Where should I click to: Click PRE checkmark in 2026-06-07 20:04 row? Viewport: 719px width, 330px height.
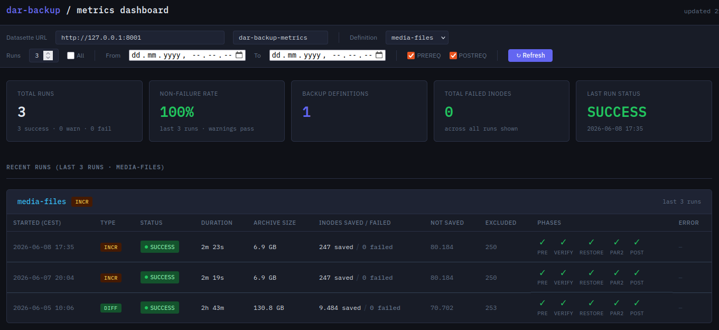click(x=543, y=273)
